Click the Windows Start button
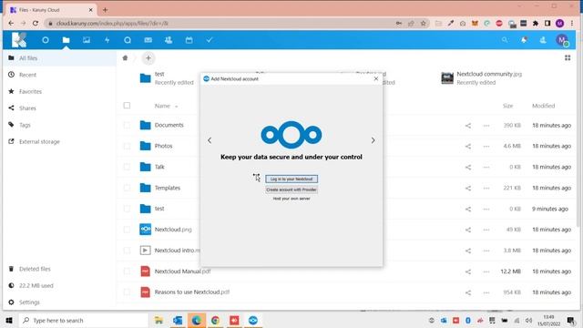Viewport: 583px width, 328px height. [9, 320]
